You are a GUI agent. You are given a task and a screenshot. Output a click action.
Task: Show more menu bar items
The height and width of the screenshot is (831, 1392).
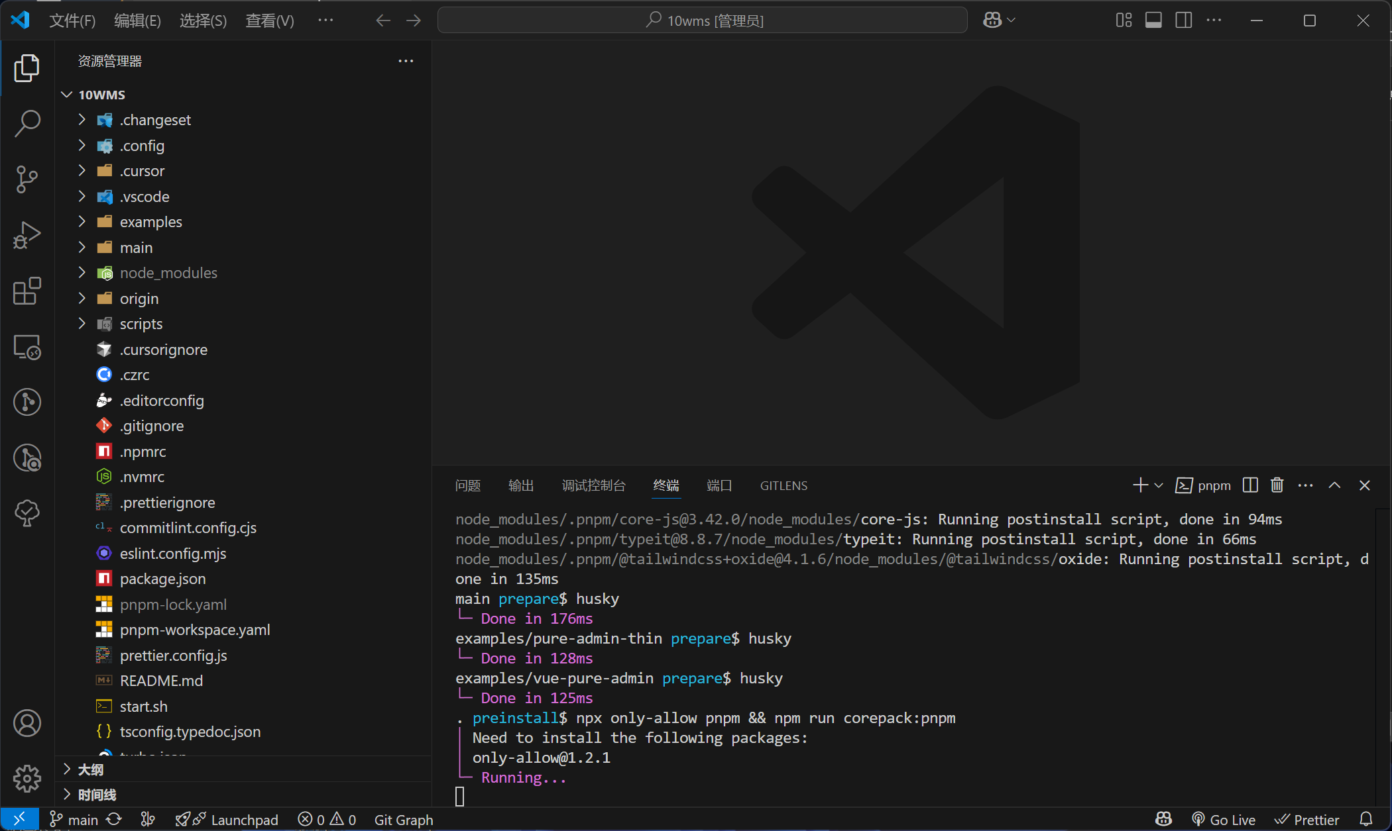point(325,21)
